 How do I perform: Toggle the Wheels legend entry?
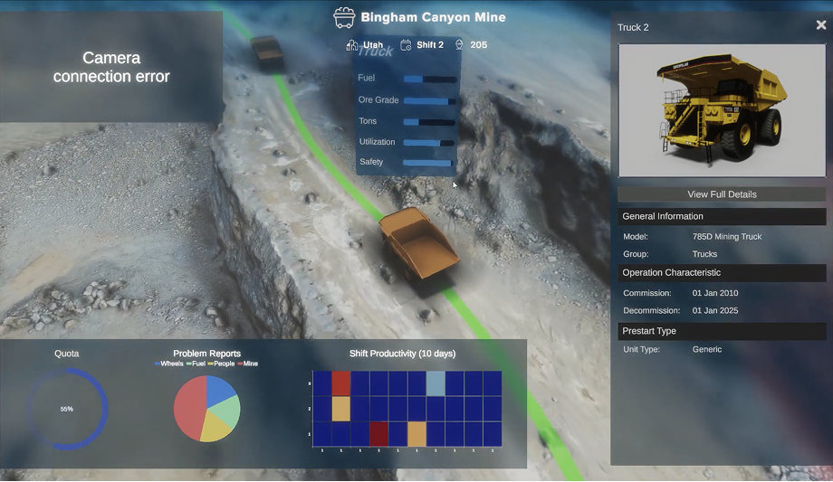169,364
